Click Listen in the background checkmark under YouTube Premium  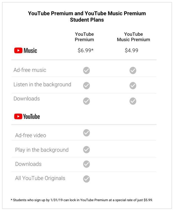(86, 86)
